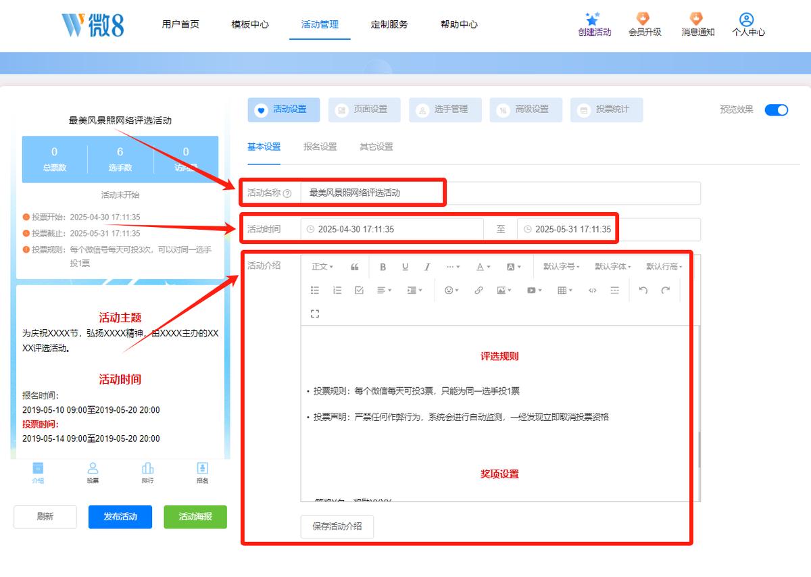Open the 默认行高 line height dropdown
This screenshot has width=811, height=577.
pyautogui.click(x=664, y=267)
